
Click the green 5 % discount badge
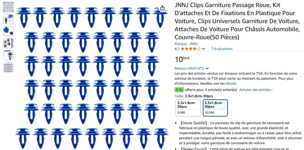[179, 90]
